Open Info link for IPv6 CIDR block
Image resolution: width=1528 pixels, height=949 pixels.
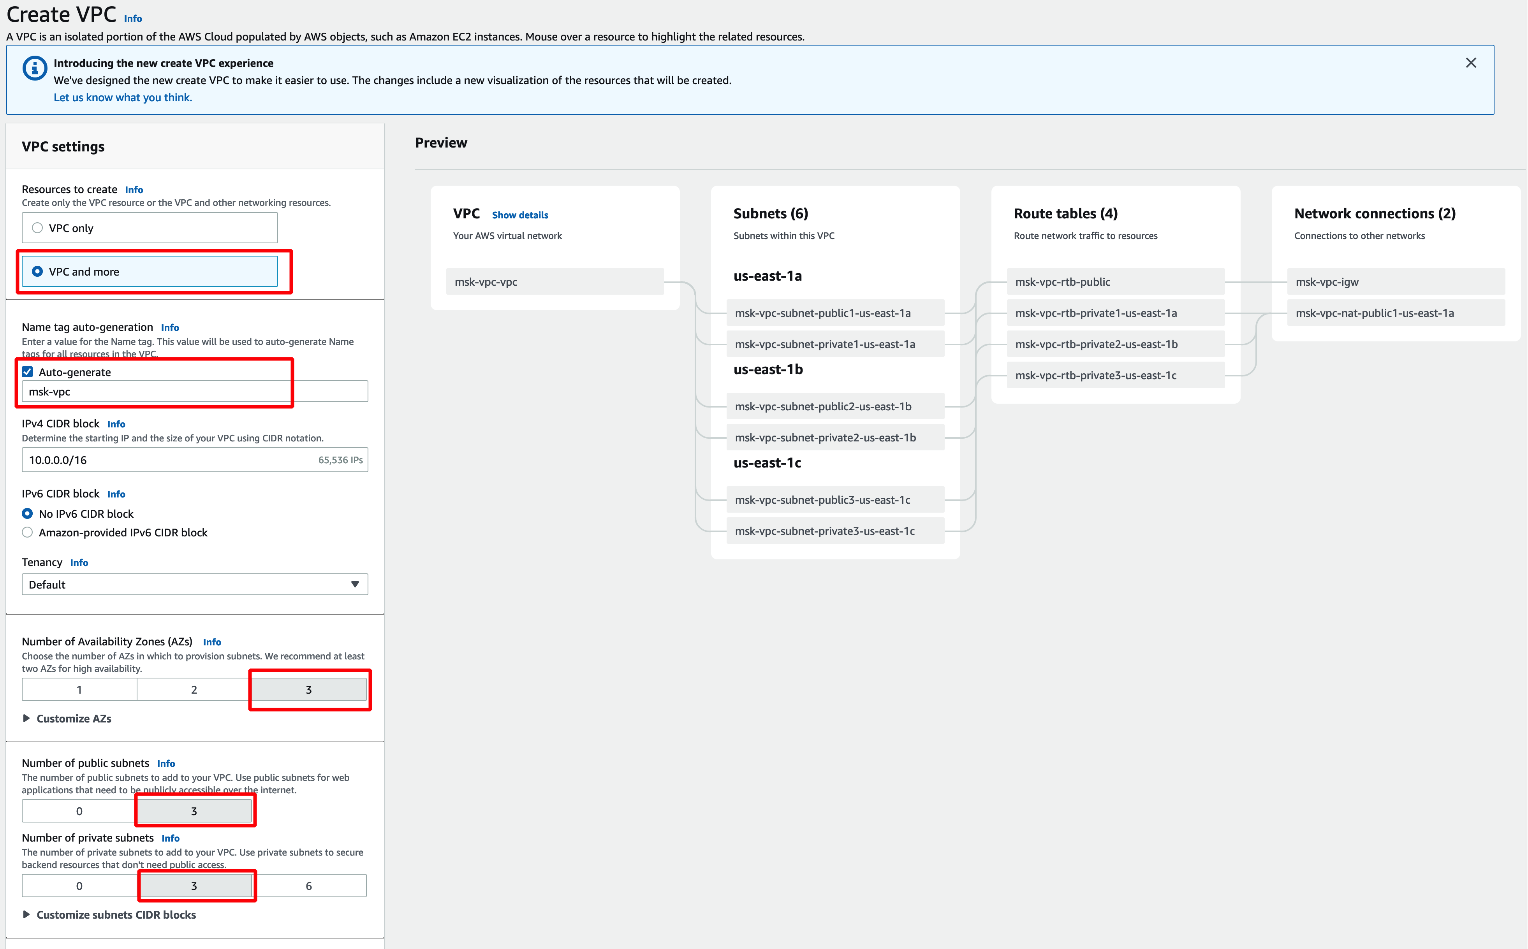[116, 494]
